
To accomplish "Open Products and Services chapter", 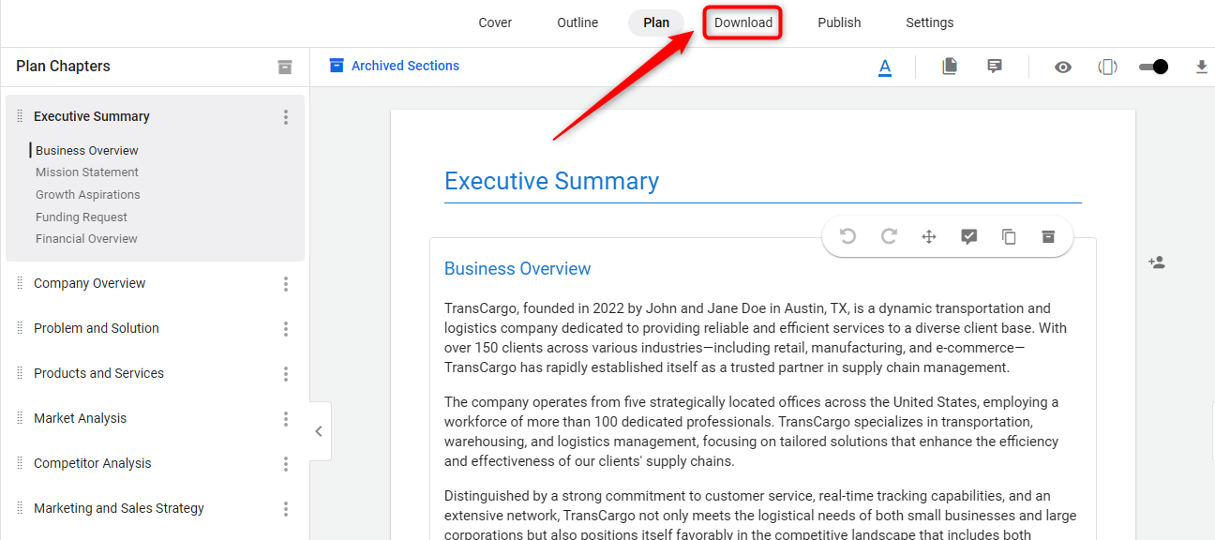I will tap(98, 373).
